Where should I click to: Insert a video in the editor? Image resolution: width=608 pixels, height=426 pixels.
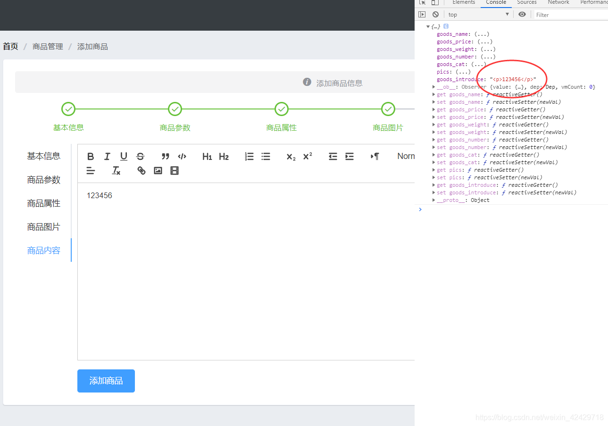click(x=175, y=171)
